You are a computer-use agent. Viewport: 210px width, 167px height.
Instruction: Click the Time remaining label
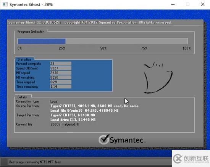pos(27,87)
